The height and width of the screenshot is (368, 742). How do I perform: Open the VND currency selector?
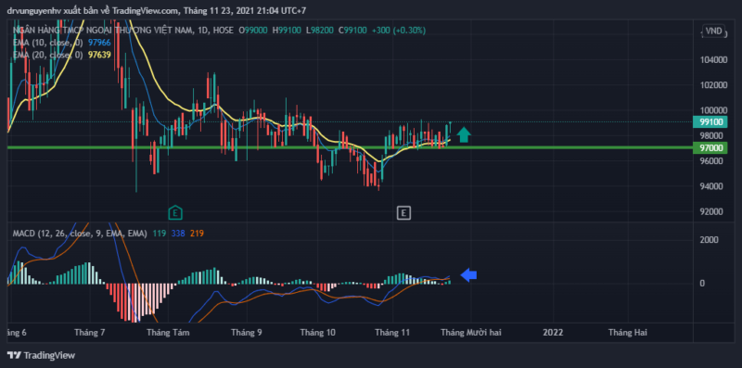coord(713,31)
